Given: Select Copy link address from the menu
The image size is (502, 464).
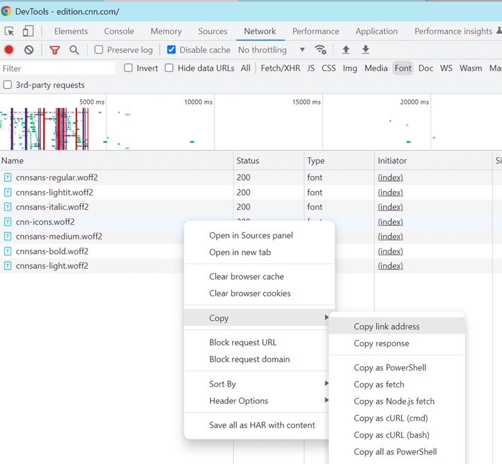Looking at the screenshot, I should coord(387,326).
